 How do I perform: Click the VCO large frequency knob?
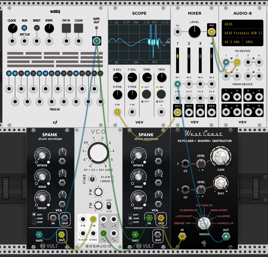(98, 152)
